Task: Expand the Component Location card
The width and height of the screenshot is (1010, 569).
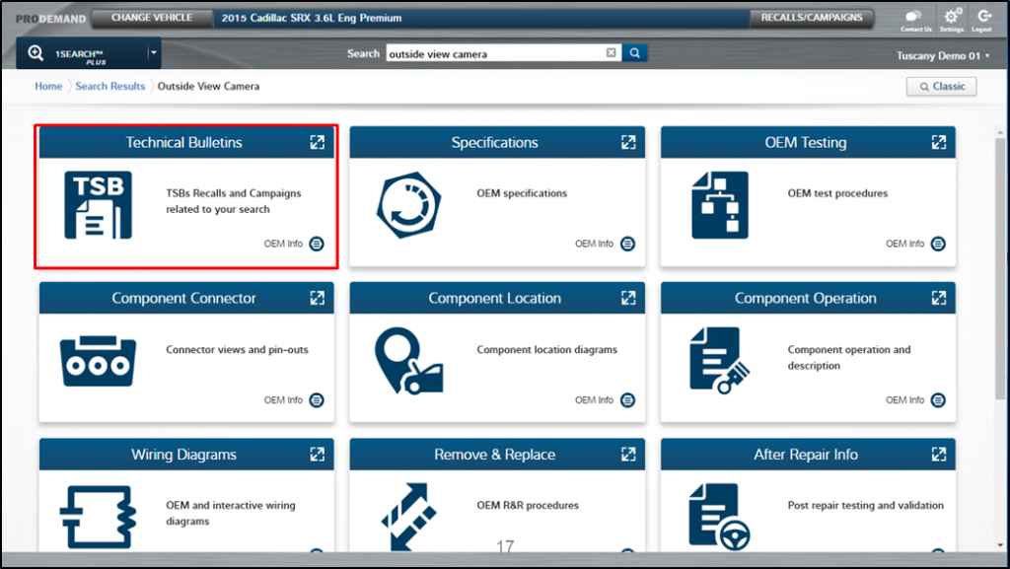Action: (627, 298)
